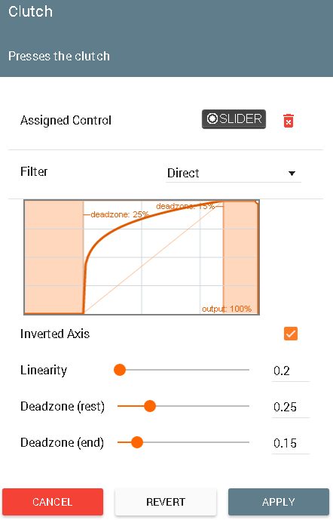The image size is (333, 520).
Task: Click the Linearity slider track end
Action: point(248,370)
